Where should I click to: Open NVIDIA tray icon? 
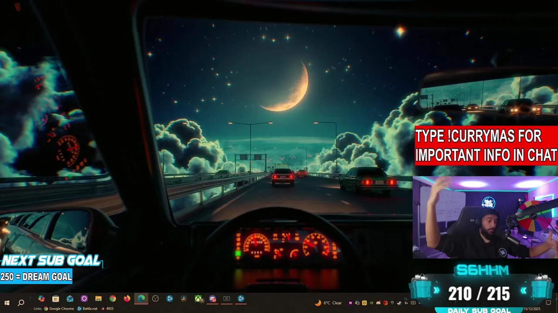coord(371,303)
